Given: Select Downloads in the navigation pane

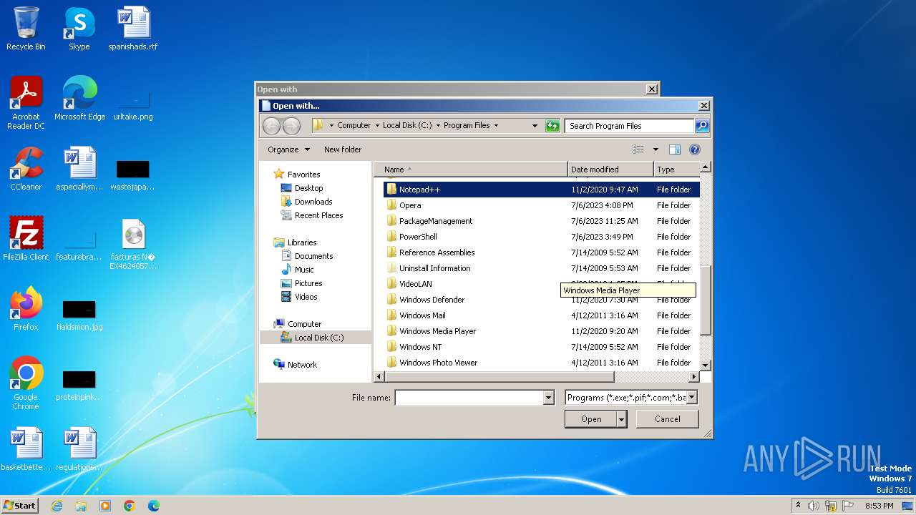Looking at the screenshot, I should point(313,202).
